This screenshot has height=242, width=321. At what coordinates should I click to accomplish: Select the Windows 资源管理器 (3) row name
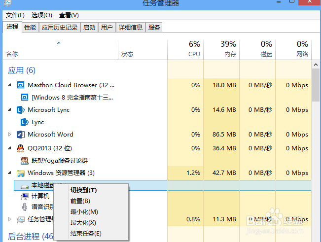[x=61, y=173]
